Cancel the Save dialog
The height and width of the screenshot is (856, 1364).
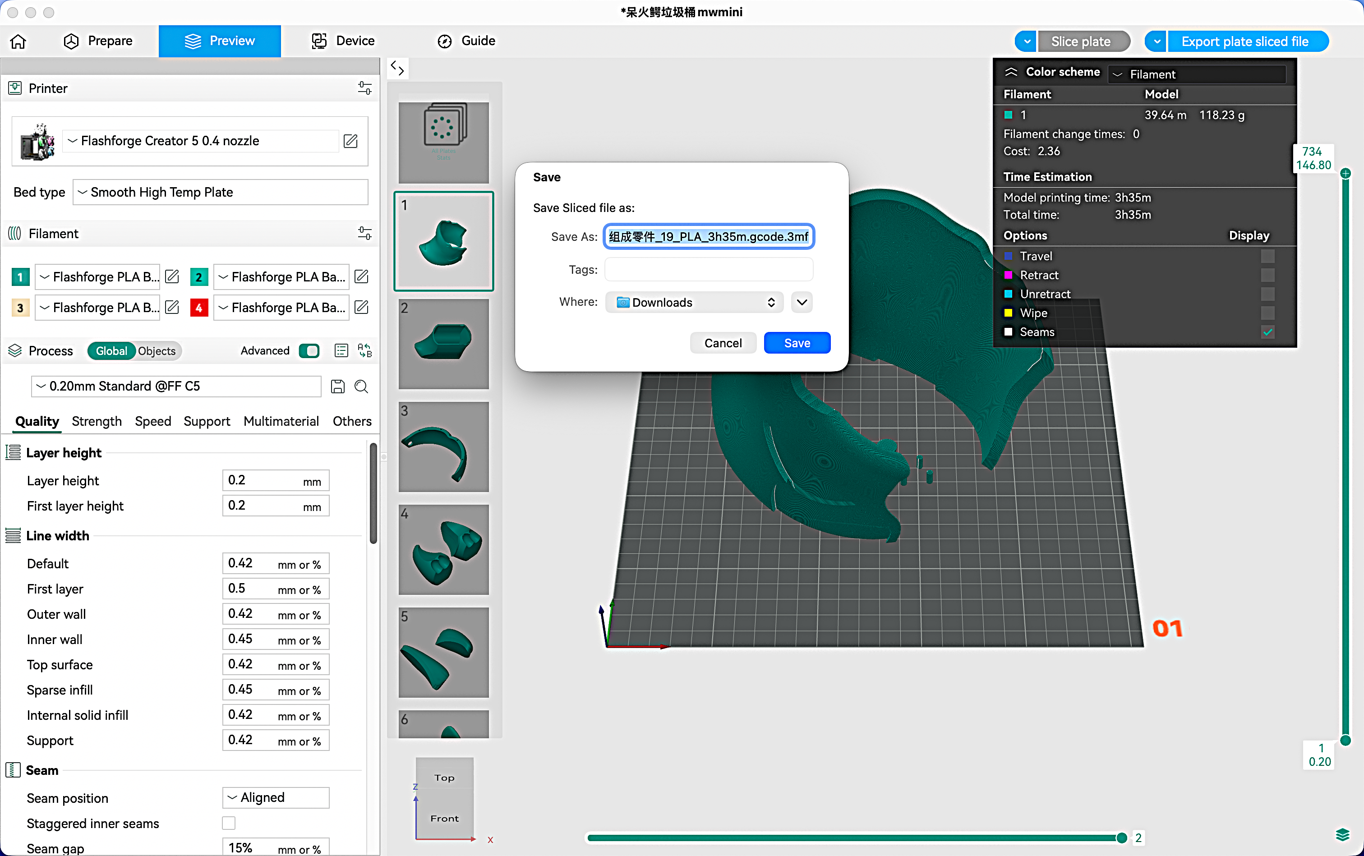coord(723,343)
